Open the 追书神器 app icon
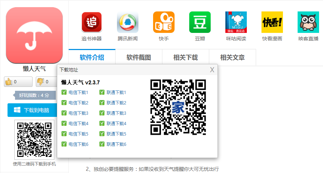 [x=92, y=22]
